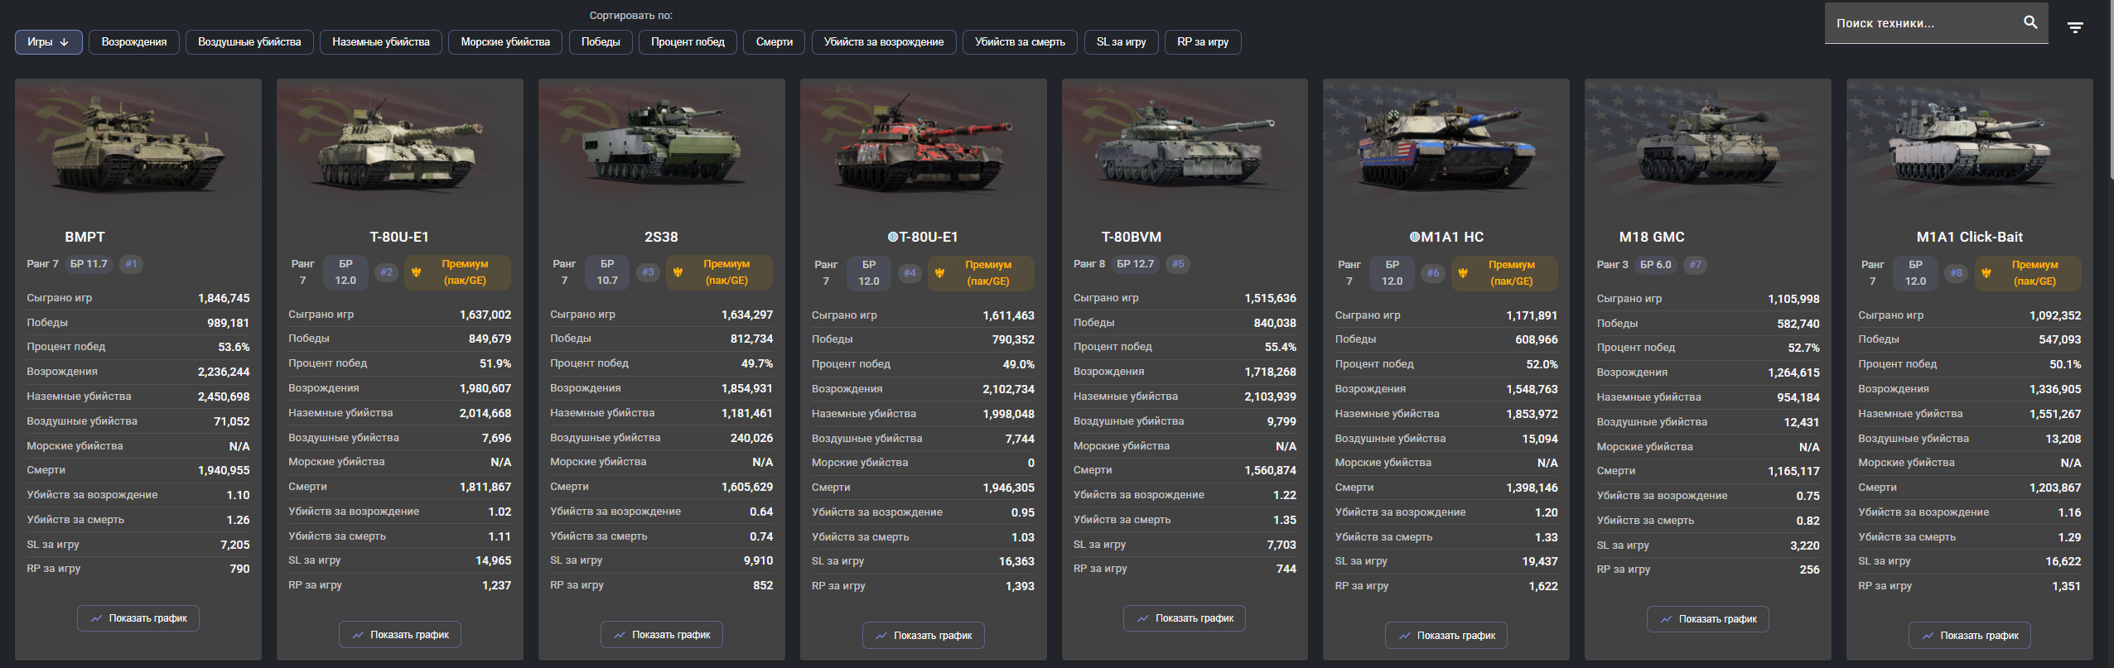Sort the list by Победы
The height and width of the screenshot is (668, 2114).
(x=601, y=42)
